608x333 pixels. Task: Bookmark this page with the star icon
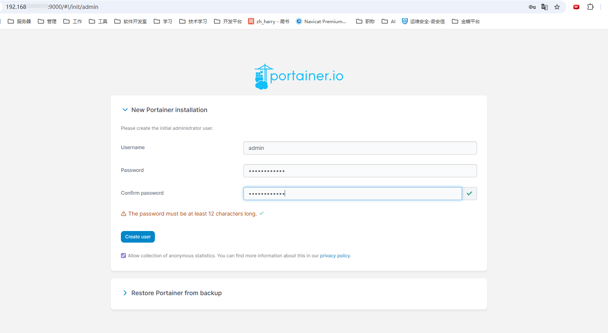click(557, 7)
